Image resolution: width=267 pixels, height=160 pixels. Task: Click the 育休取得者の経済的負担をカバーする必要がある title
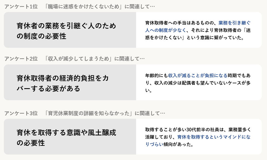click(63, 83)
